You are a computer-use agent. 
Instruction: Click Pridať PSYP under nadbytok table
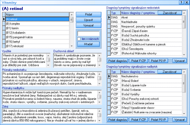pyautogui.click(x=158, y=120)
